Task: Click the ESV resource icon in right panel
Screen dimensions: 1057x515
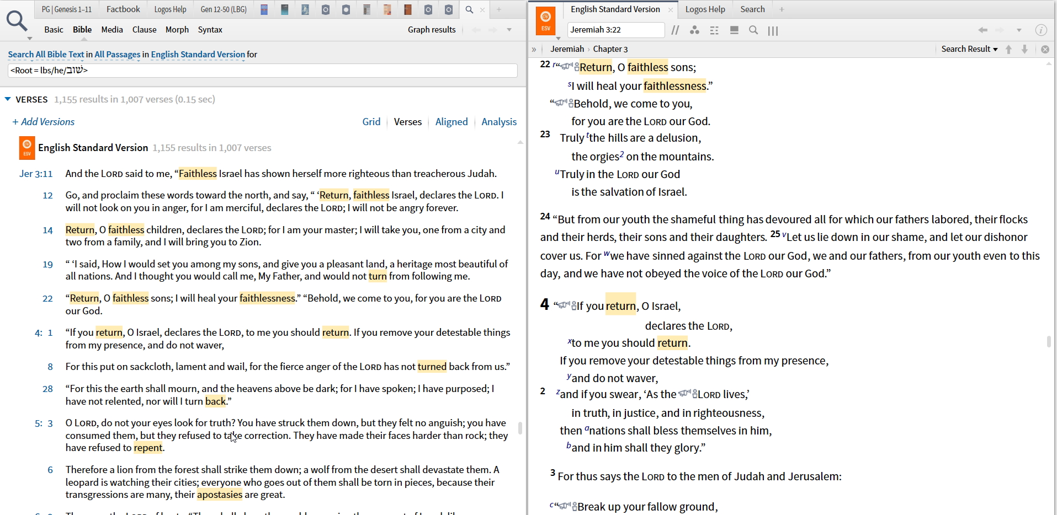Action: (x=545, y=22)
